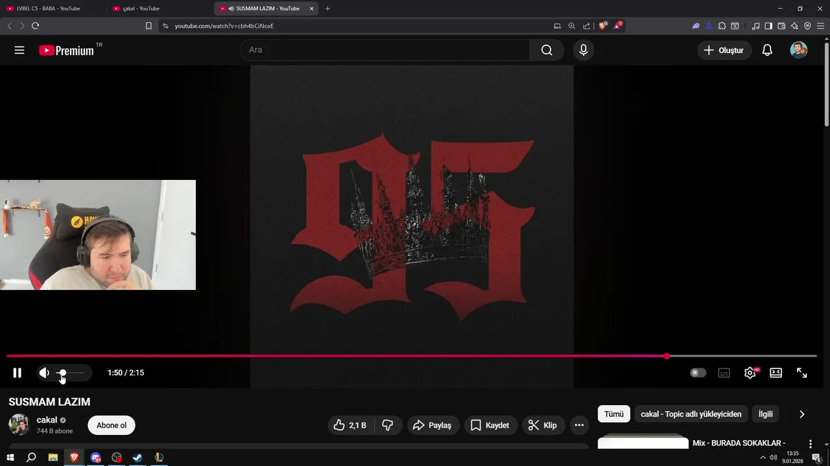Mute the video using the speaker icon

[44, 373]
